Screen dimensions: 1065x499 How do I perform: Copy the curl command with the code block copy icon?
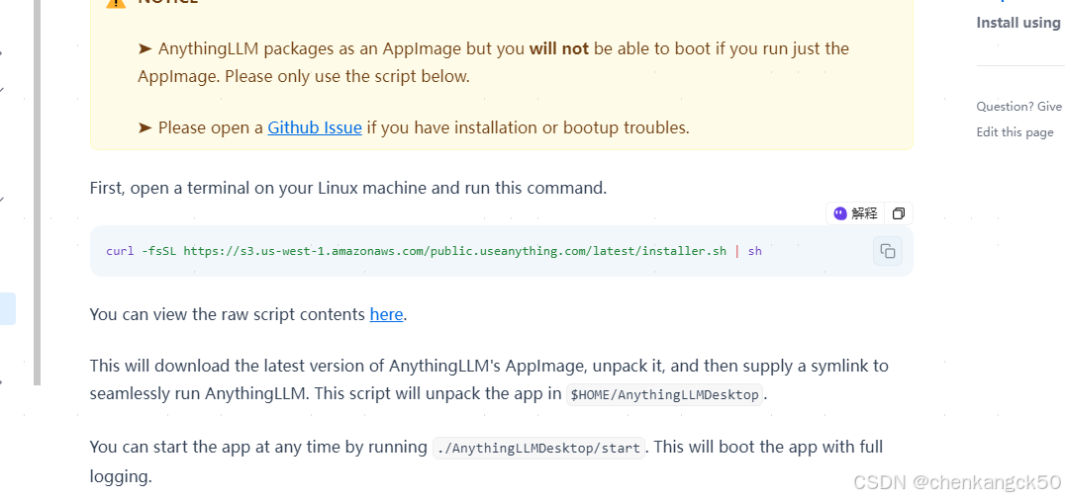(888, 251)
